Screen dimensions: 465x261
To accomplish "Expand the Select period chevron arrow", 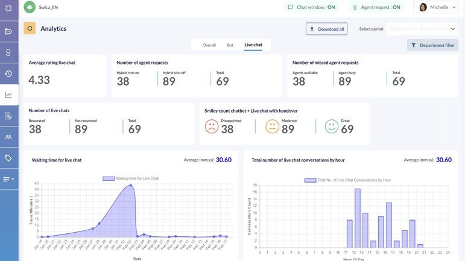I will [x=453, y=29].
